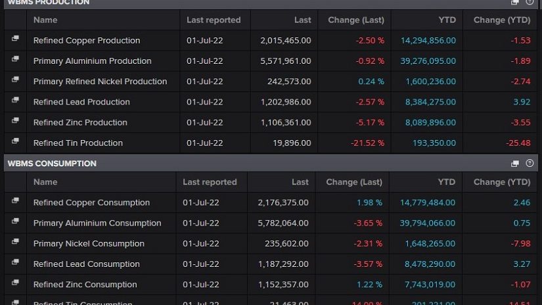Select Primary Refined Nickel Production name

pyautogui.click(x=101, y=82)
